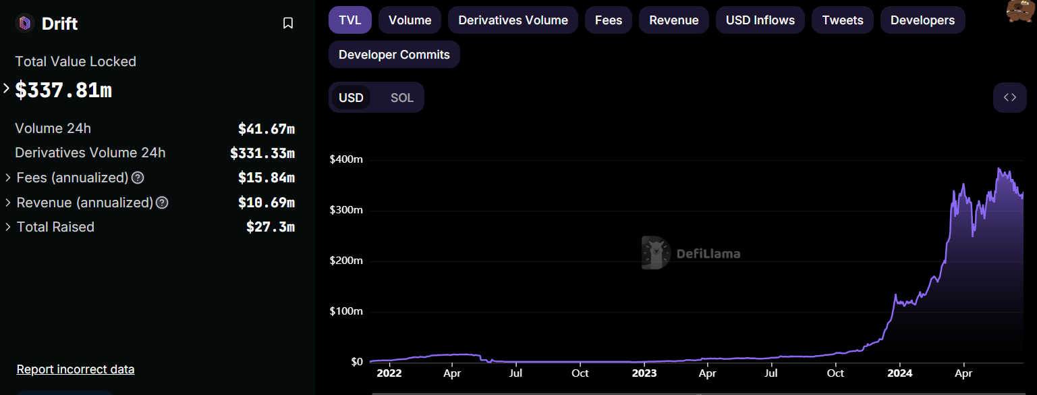Viewport: 1037px width, 395px height.
Task: Select USD chart denomination
Action: [351, 98]
